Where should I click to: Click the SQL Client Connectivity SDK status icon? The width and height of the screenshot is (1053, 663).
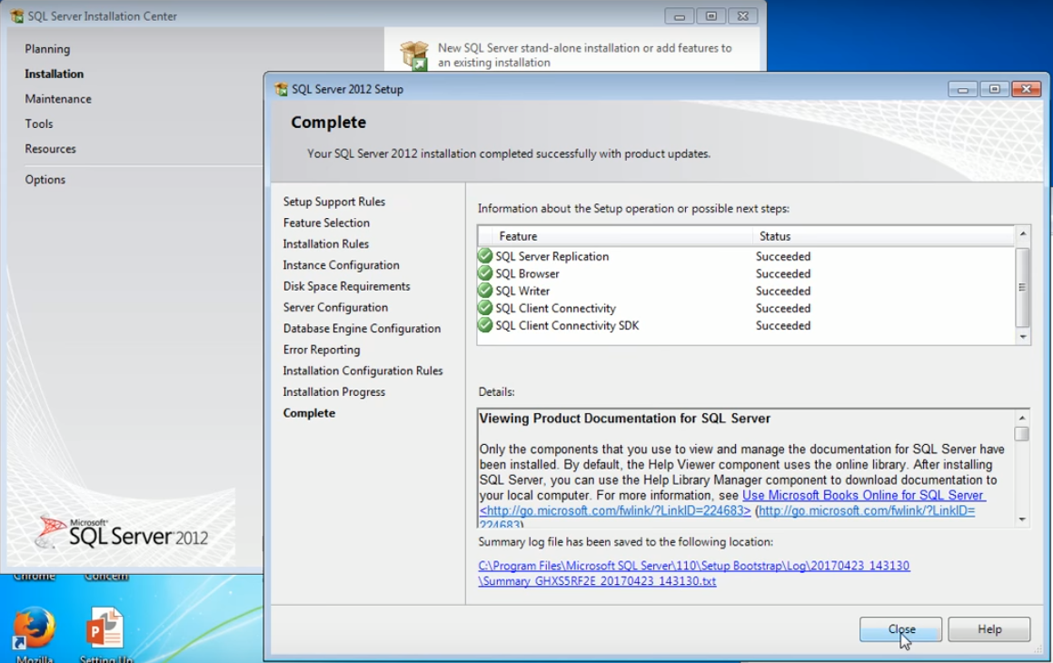click(x=485, y=325)
